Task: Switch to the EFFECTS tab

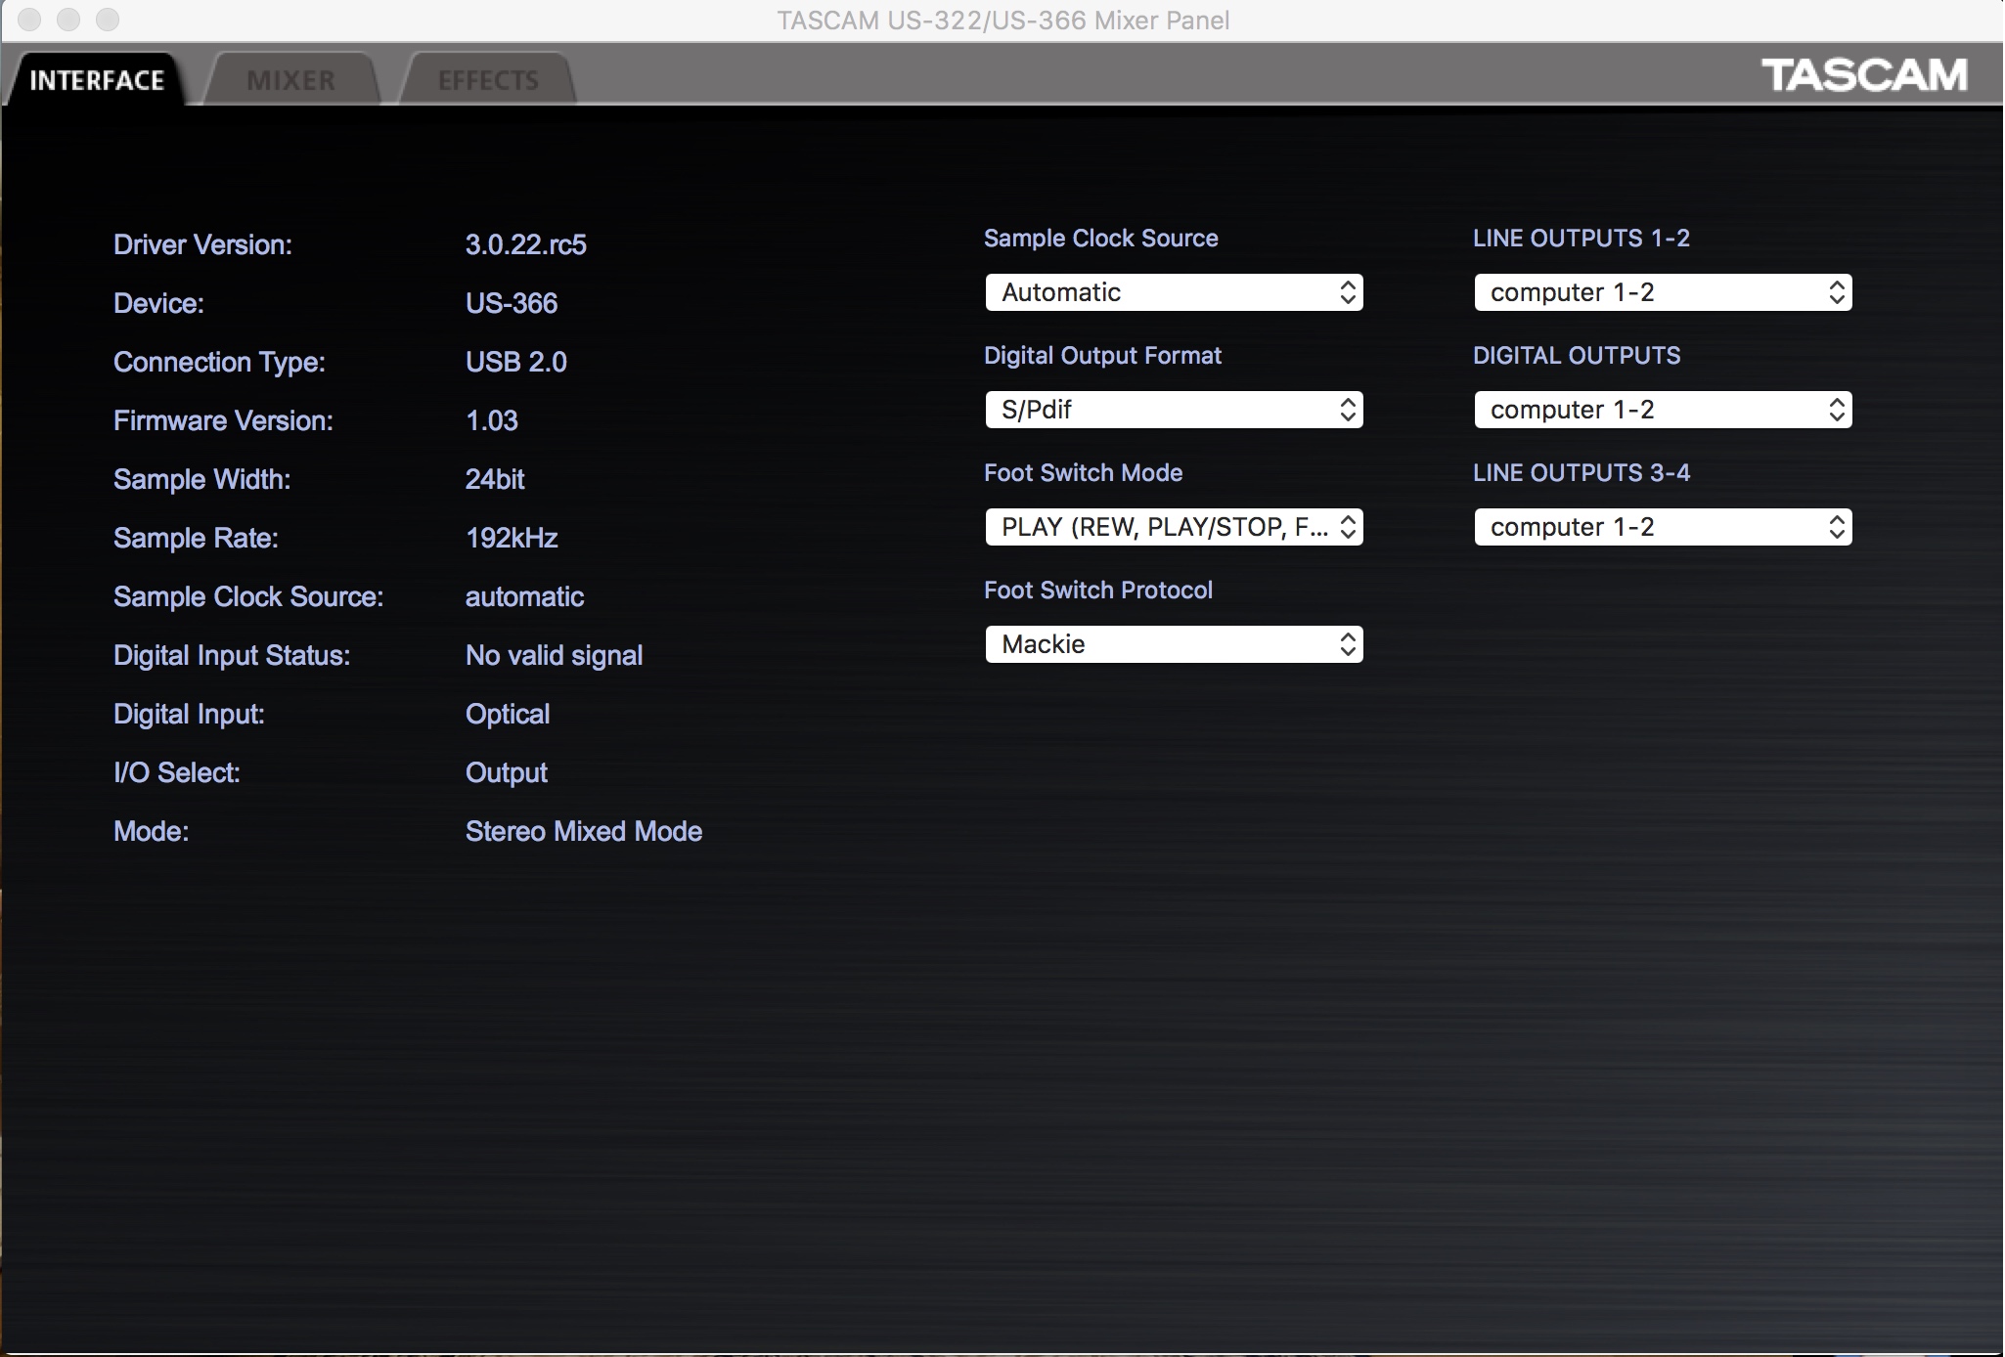Action: click(488, 80)
